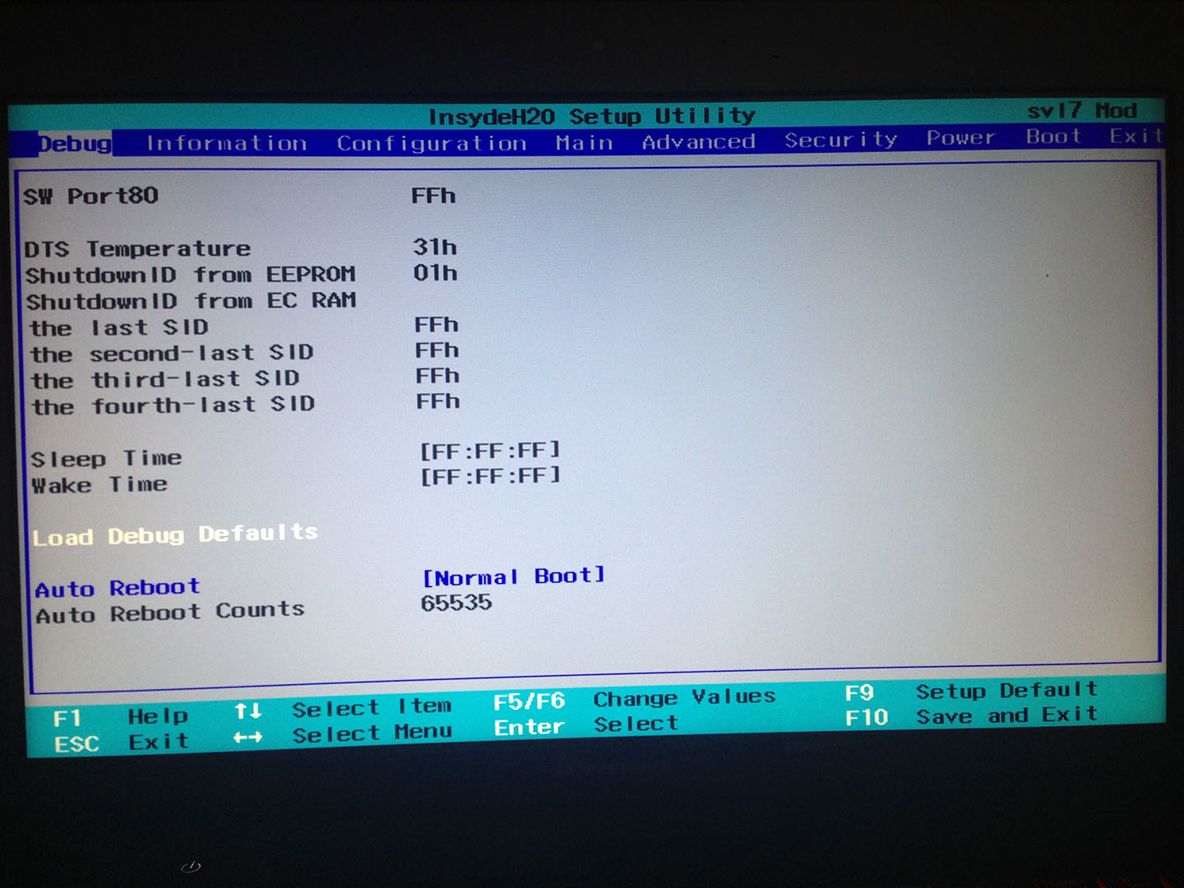Go to the Main tab
Image resolution: width=1184 pixels, height=888 pixels.
[585, 142]
